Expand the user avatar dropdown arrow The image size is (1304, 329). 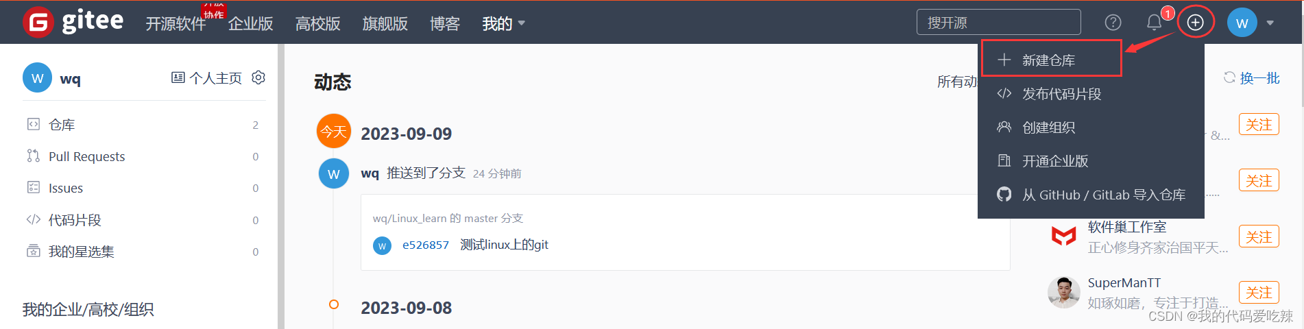pyautogui.click(x=1270, y=23)
